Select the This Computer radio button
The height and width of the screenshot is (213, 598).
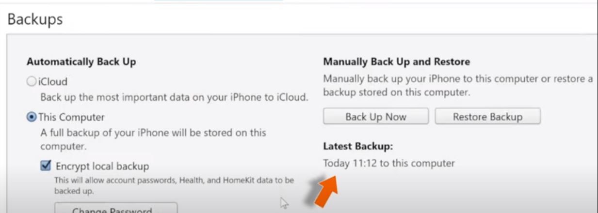pos(32,117)
